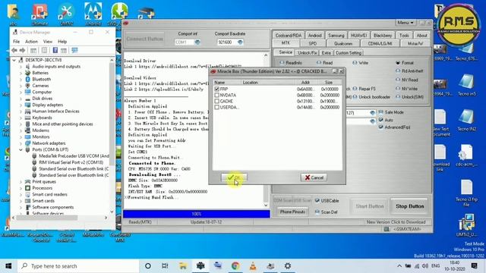Open Settings gear taskbar icon
This screenshot has height=273, width=486.
(288, 266)
